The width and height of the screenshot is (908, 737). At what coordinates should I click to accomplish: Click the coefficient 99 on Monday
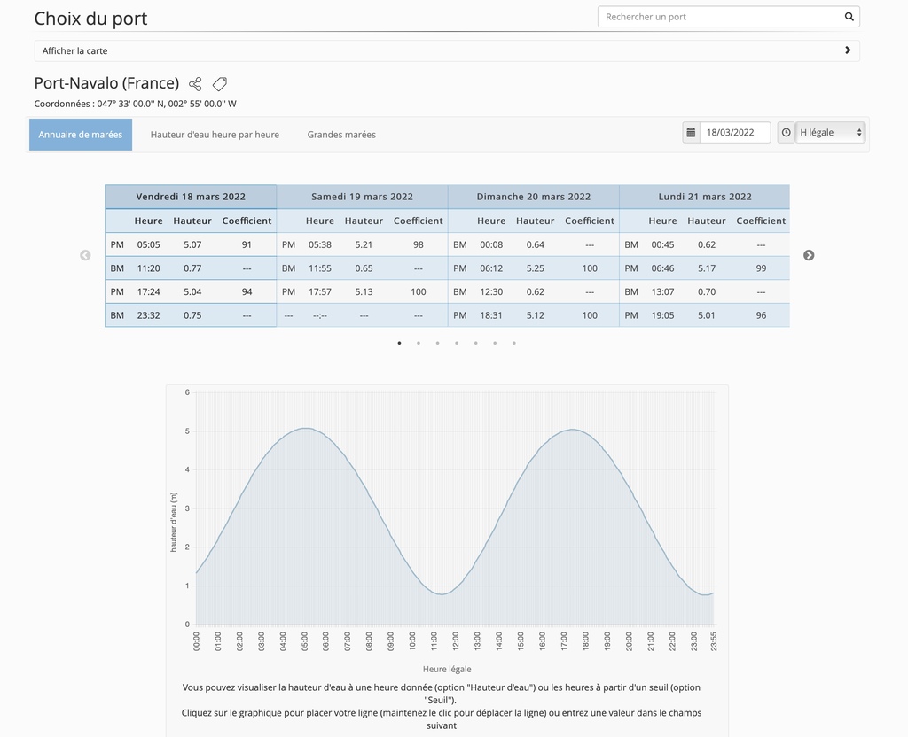pos(761,268)
